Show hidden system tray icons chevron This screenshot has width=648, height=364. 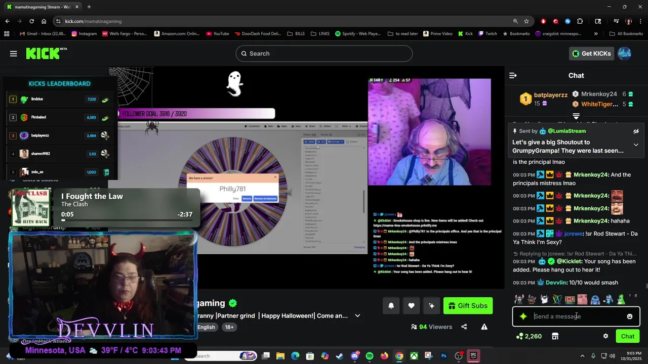582,356
